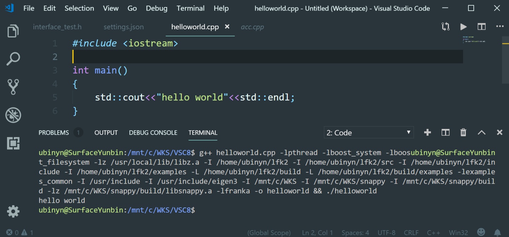Open the View menu
509x237 pixels.
(111, 8)
